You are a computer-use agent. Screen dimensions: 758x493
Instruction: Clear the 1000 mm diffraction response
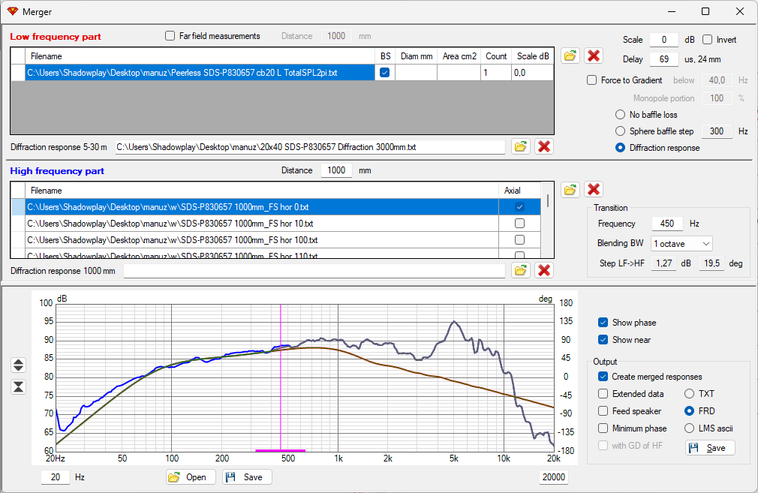[x=544, y=270]
